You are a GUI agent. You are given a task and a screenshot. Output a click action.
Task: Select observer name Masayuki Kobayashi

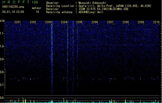coord(92,3)
